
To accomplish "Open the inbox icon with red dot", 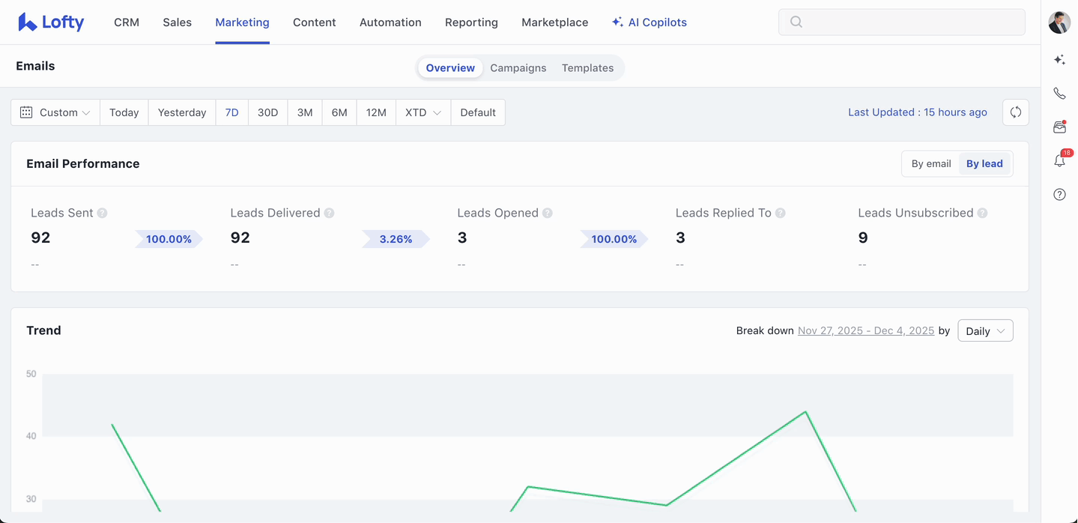I will pos(1059,127).
